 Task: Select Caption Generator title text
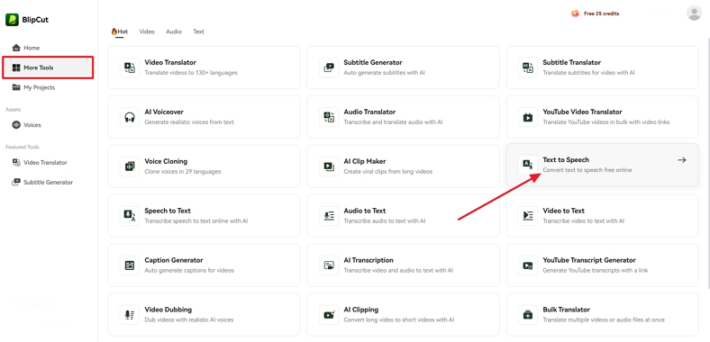(174, 260)
